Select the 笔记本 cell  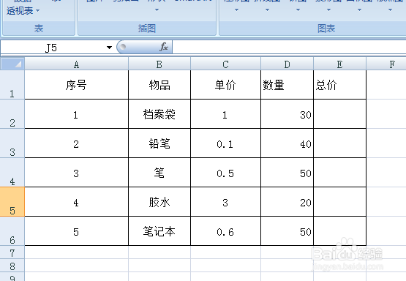(x=159, y=231)
